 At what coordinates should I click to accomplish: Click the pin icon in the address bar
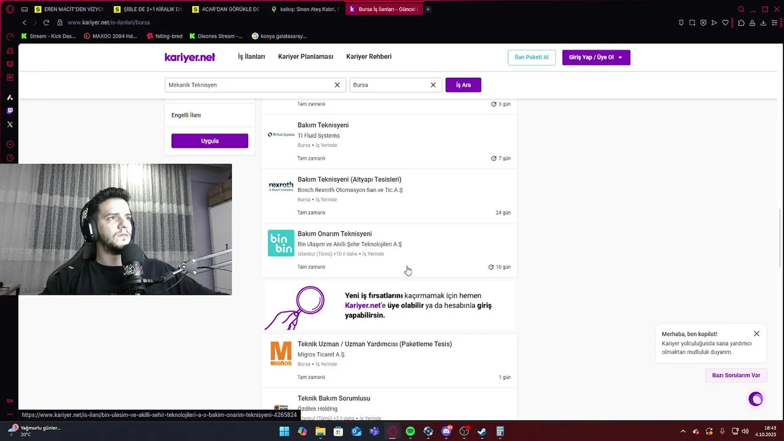coord(681,23)
